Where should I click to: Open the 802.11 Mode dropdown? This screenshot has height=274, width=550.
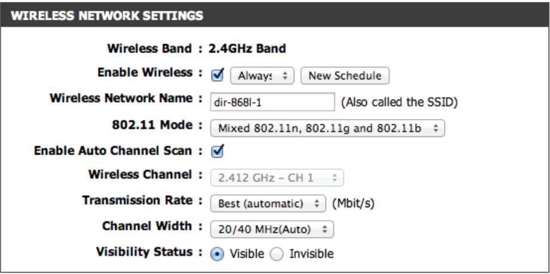pos(327,128)
